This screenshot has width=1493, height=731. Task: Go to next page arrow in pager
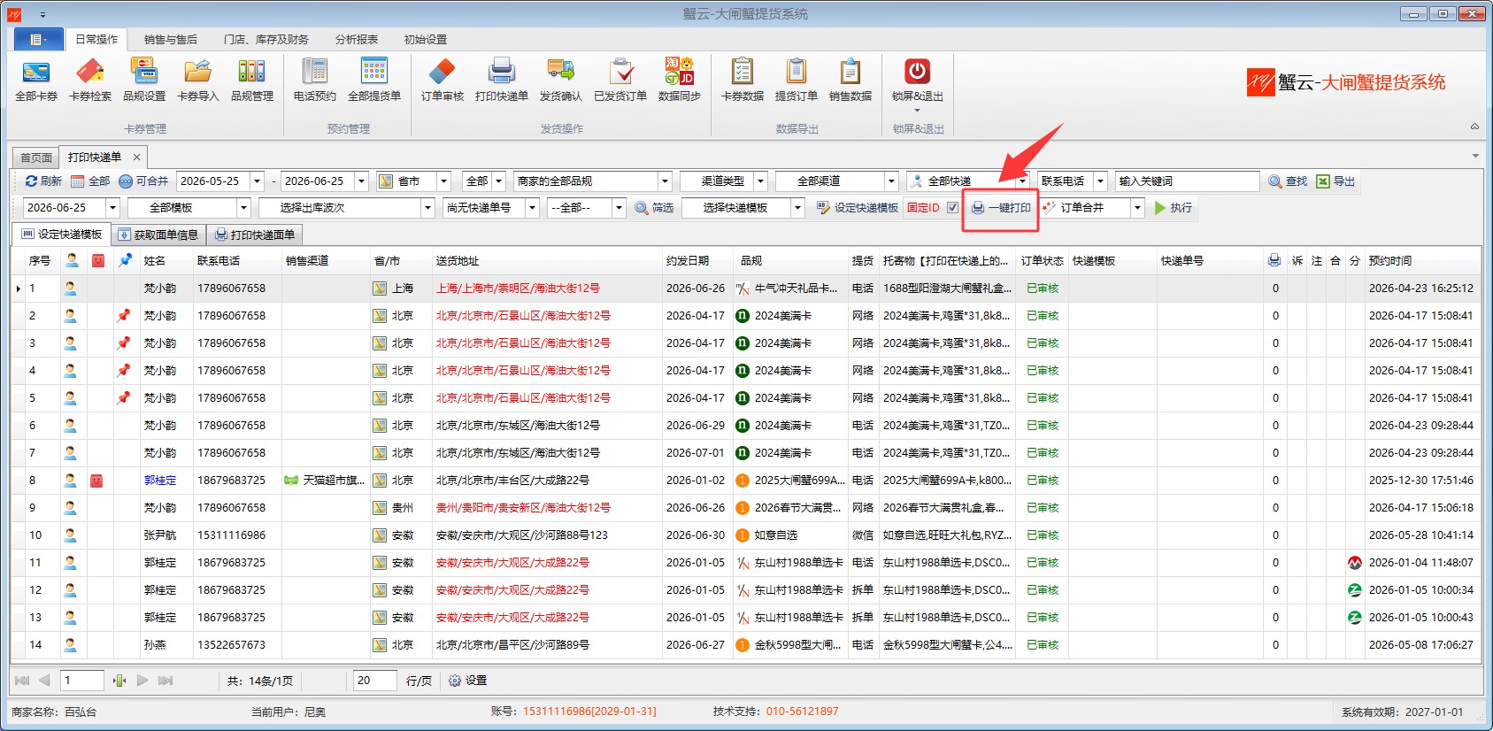tap(142, 681)
